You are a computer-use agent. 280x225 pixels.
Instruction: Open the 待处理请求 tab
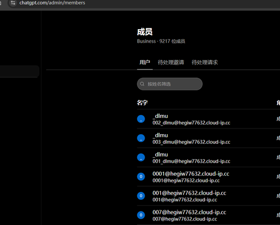coord(205,62)
